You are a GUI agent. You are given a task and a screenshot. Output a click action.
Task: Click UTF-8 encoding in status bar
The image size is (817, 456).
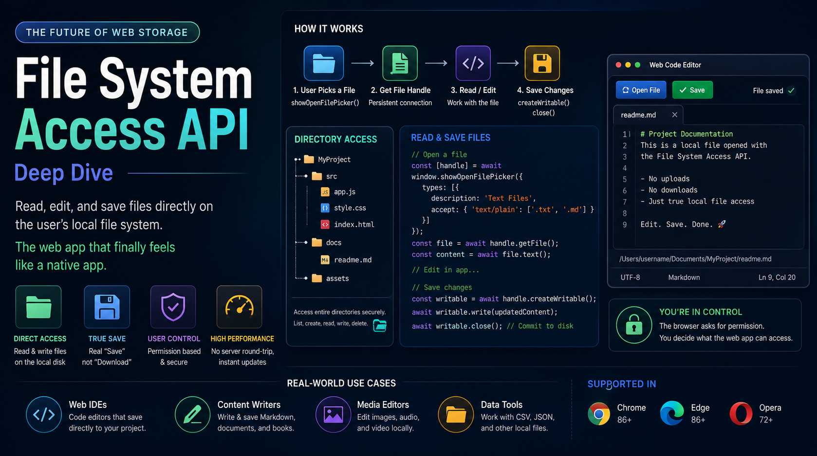630,277
